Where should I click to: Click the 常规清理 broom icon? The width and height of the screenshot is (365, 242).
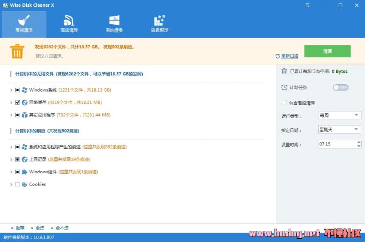pyautogui.click(x=24, y=20)
